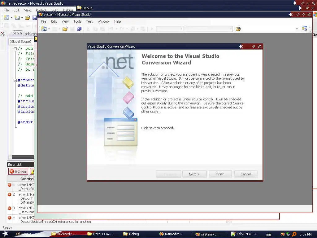Toggle the 6 Errors filter button
Screen dimensions: 317x238
coord(18,171)
